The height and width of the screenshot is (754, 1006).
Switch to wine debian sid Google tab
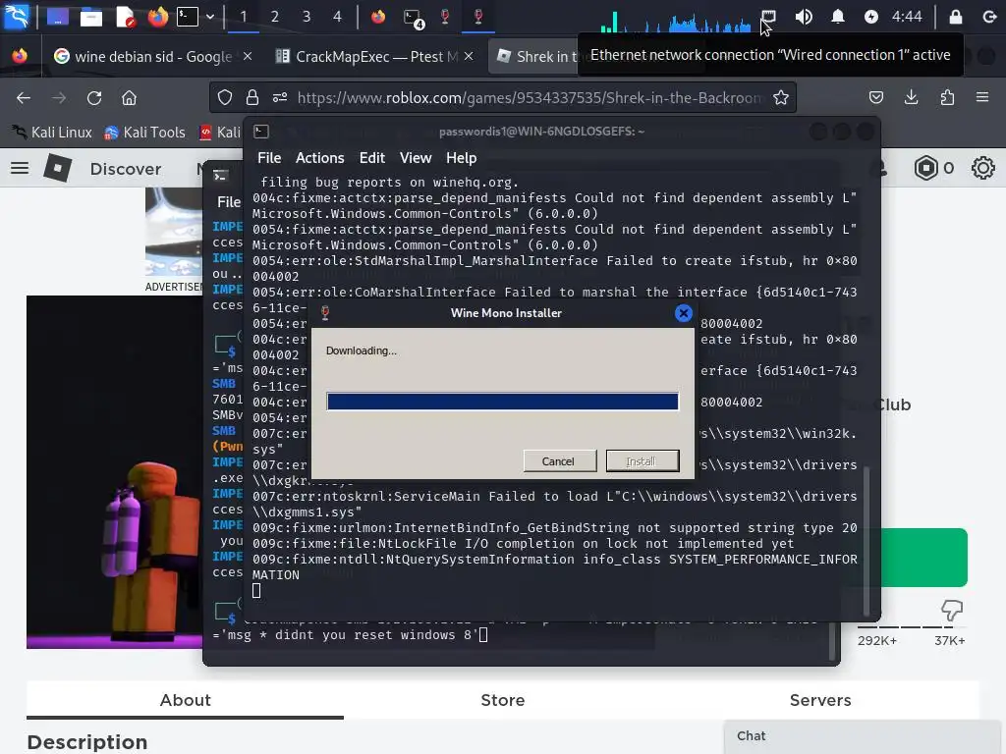[142, 56]
